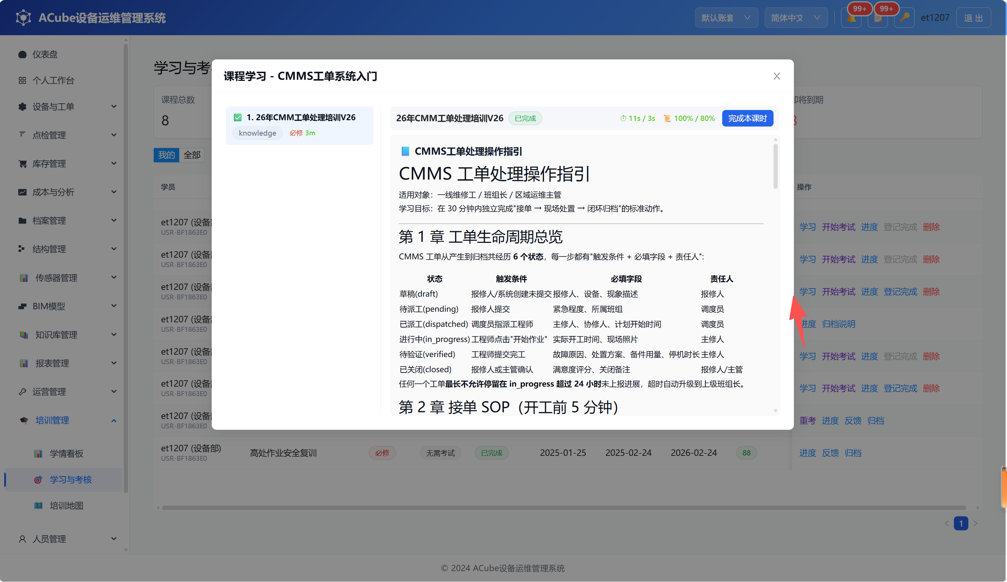Click the 传感器管理 icon
Viewport: 1007px width, 582px height.
(24, 278)
